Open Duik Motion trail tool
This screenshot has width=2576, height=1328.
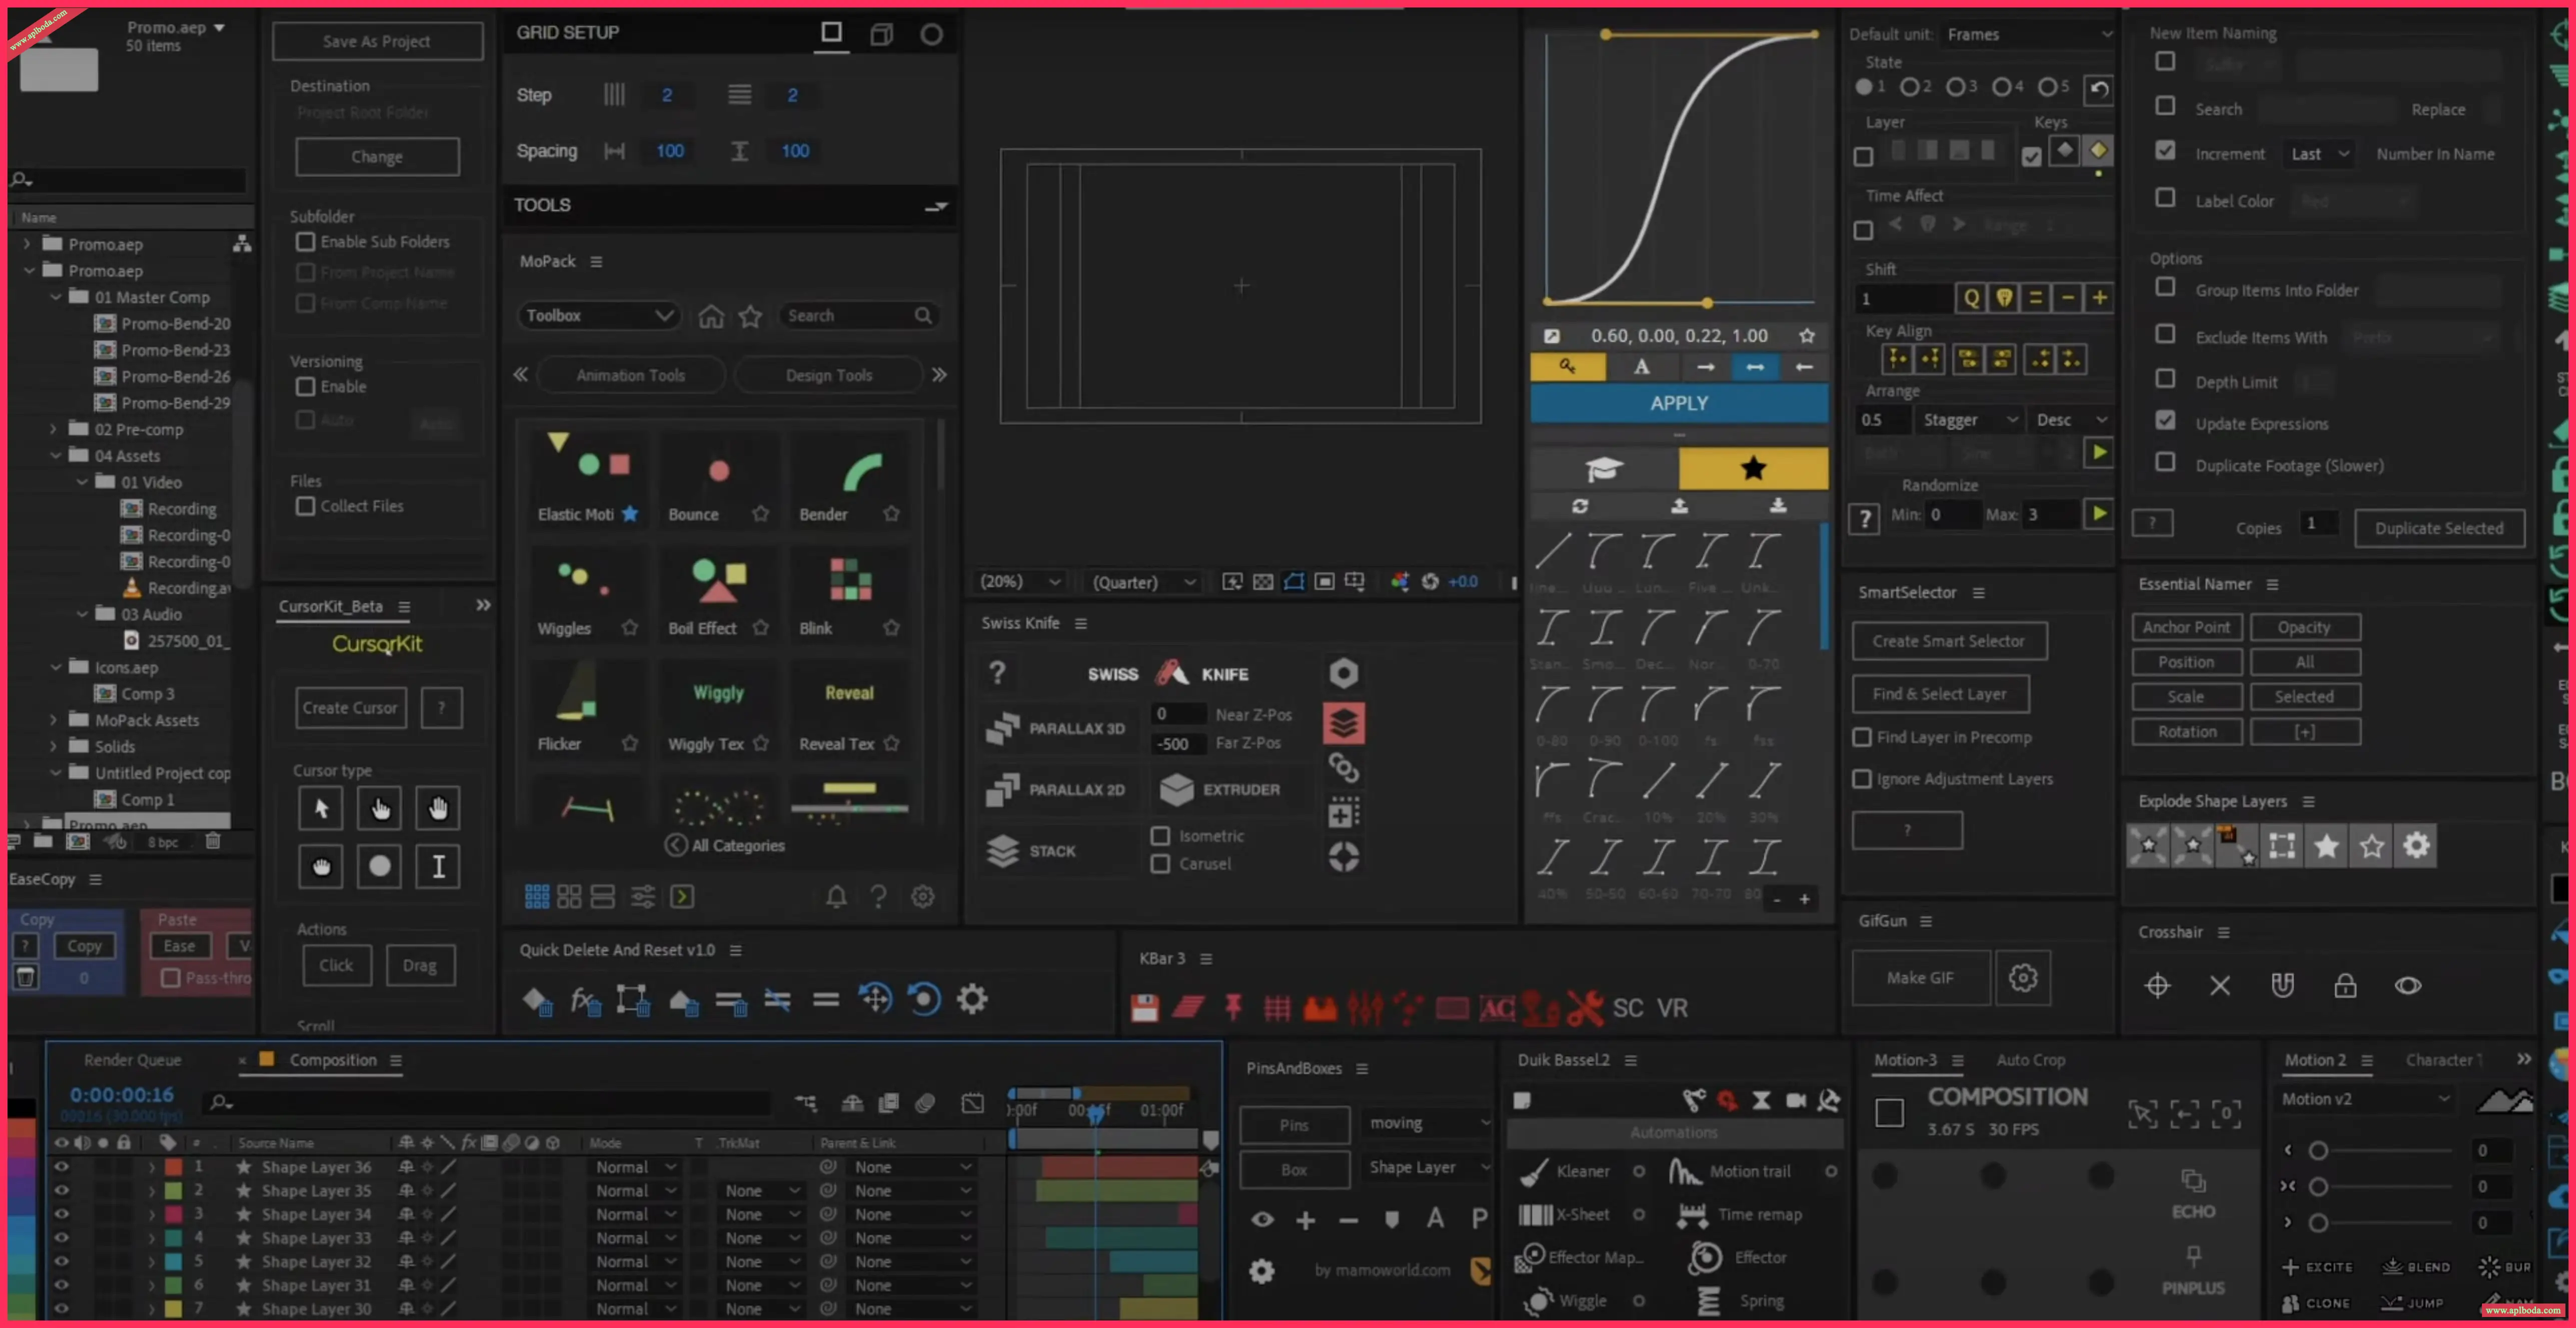tap(1730, 1171)
